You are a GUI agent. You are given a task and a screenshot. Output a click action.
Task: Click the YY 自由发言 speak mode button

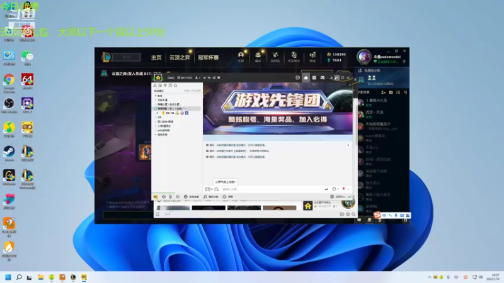pos(192,197)
